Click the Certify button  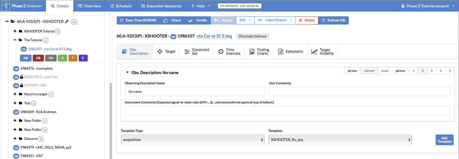[x=198, y=20]
